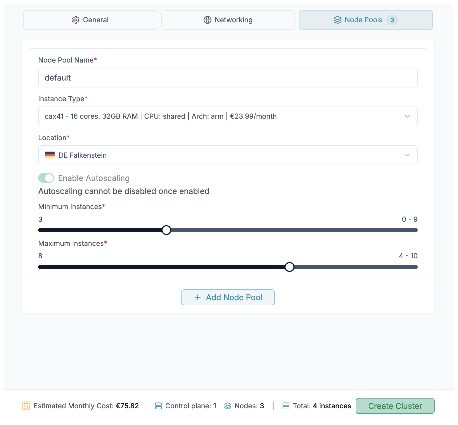Viewport: 458px width, 425px height.
Task: Click the server icon next to Control plane
Action: [x=158, y=406]
